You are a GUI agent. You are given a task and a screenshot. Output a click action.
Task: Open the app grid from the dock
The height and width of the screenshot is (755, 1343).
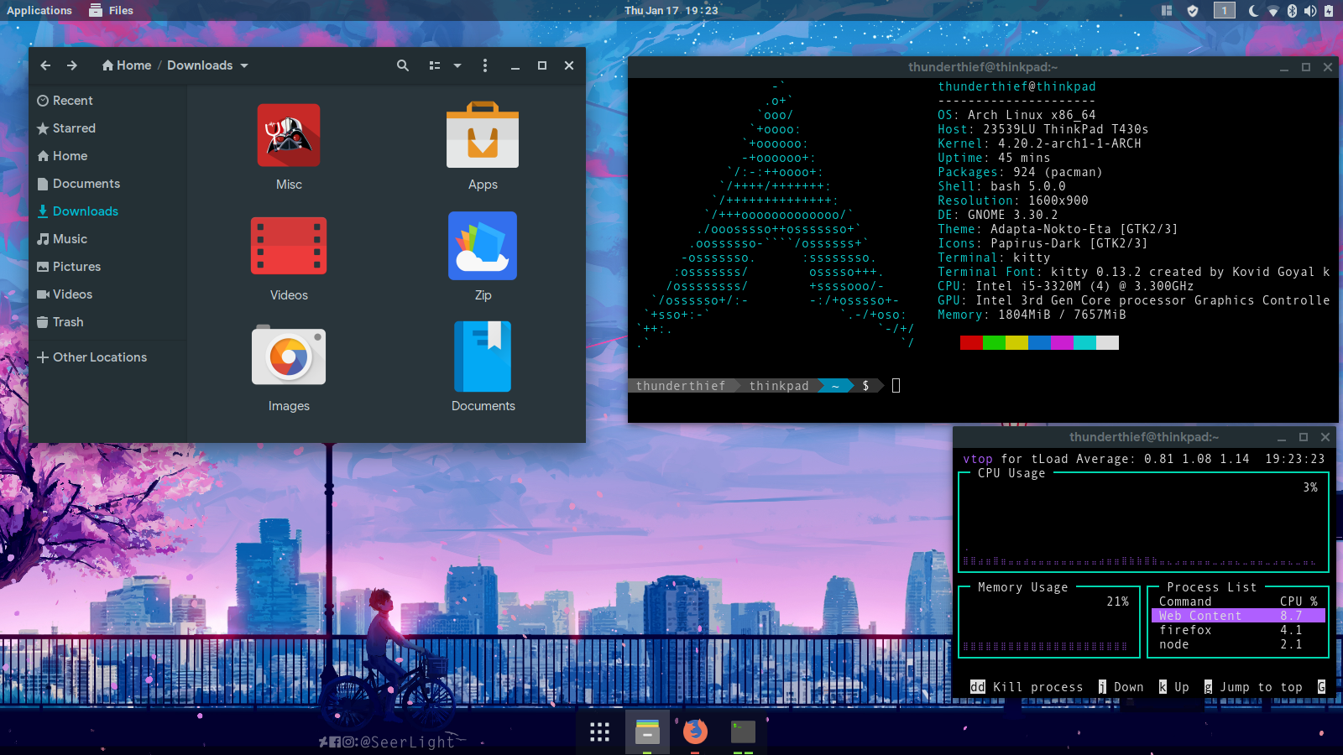pos(599,732)
